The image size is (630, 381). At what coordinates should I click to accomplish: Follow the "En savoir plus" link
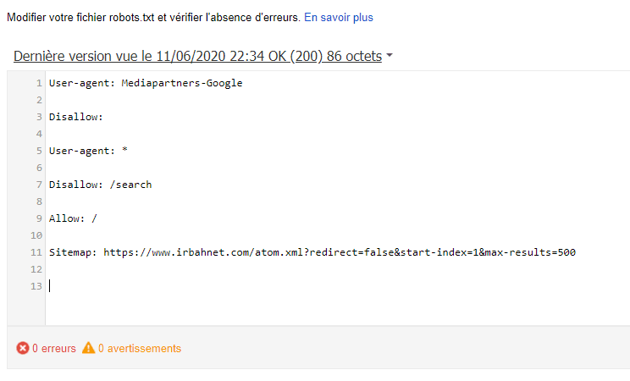point(339,17)
